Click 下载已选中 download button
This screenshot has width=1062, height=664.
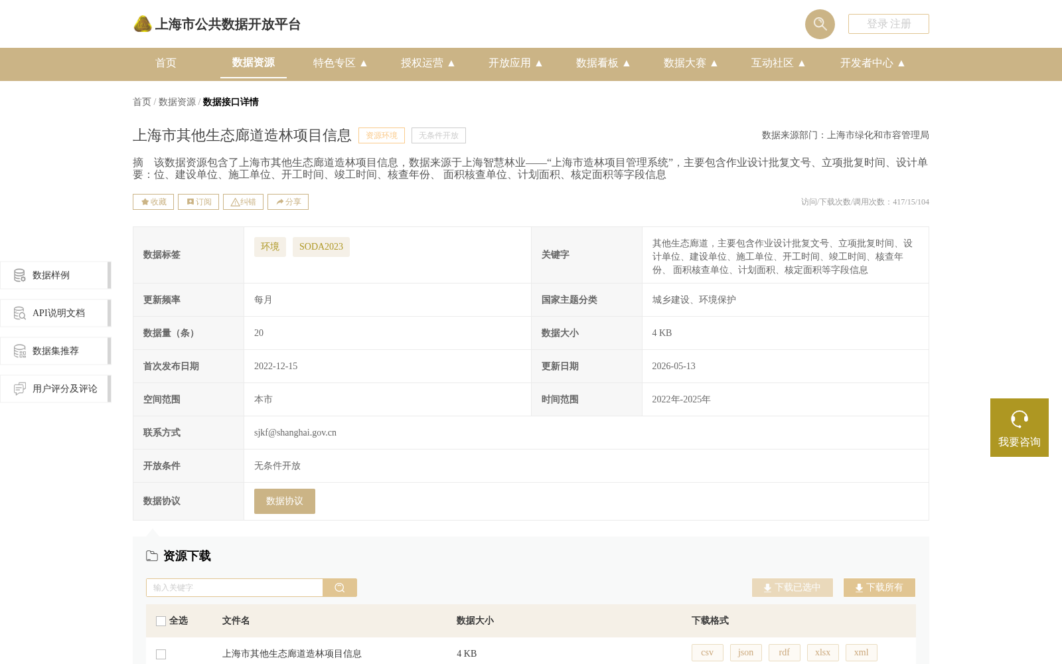point(793,588)
